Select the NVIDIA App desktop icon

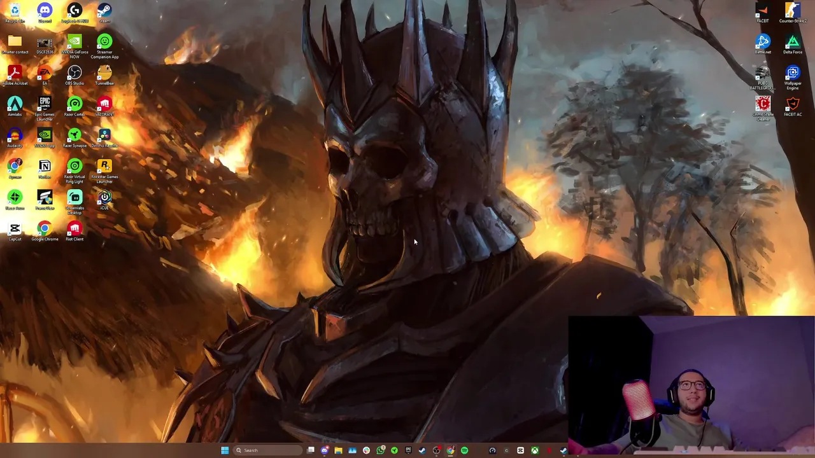pyautogui.click(x=45, y=138)
